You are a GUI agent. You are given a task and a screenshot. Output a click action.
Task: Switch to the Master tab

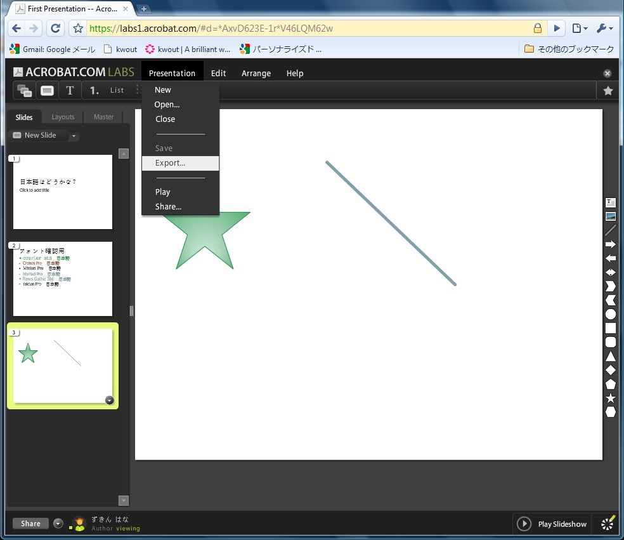[x=103, y=117]
